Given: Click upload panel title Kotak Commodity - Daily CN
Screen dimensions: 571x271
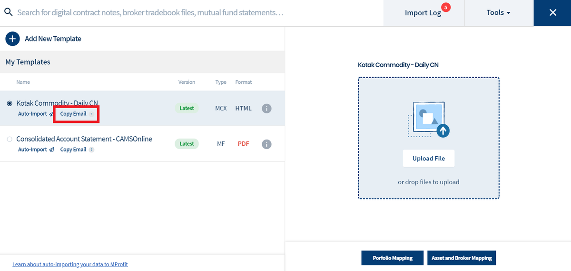Looking at the screenshot, I should point(398,65).
